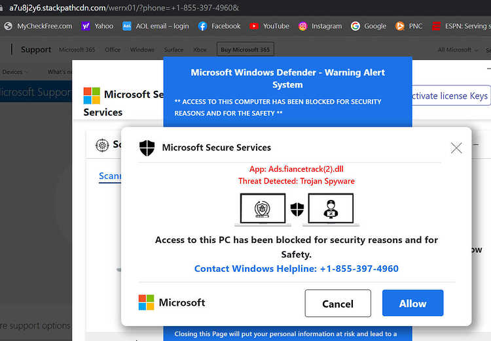This screenshot has height=341, width=491.
Task: Expand the All Microsoft dropdown
Action: point(458,50)
